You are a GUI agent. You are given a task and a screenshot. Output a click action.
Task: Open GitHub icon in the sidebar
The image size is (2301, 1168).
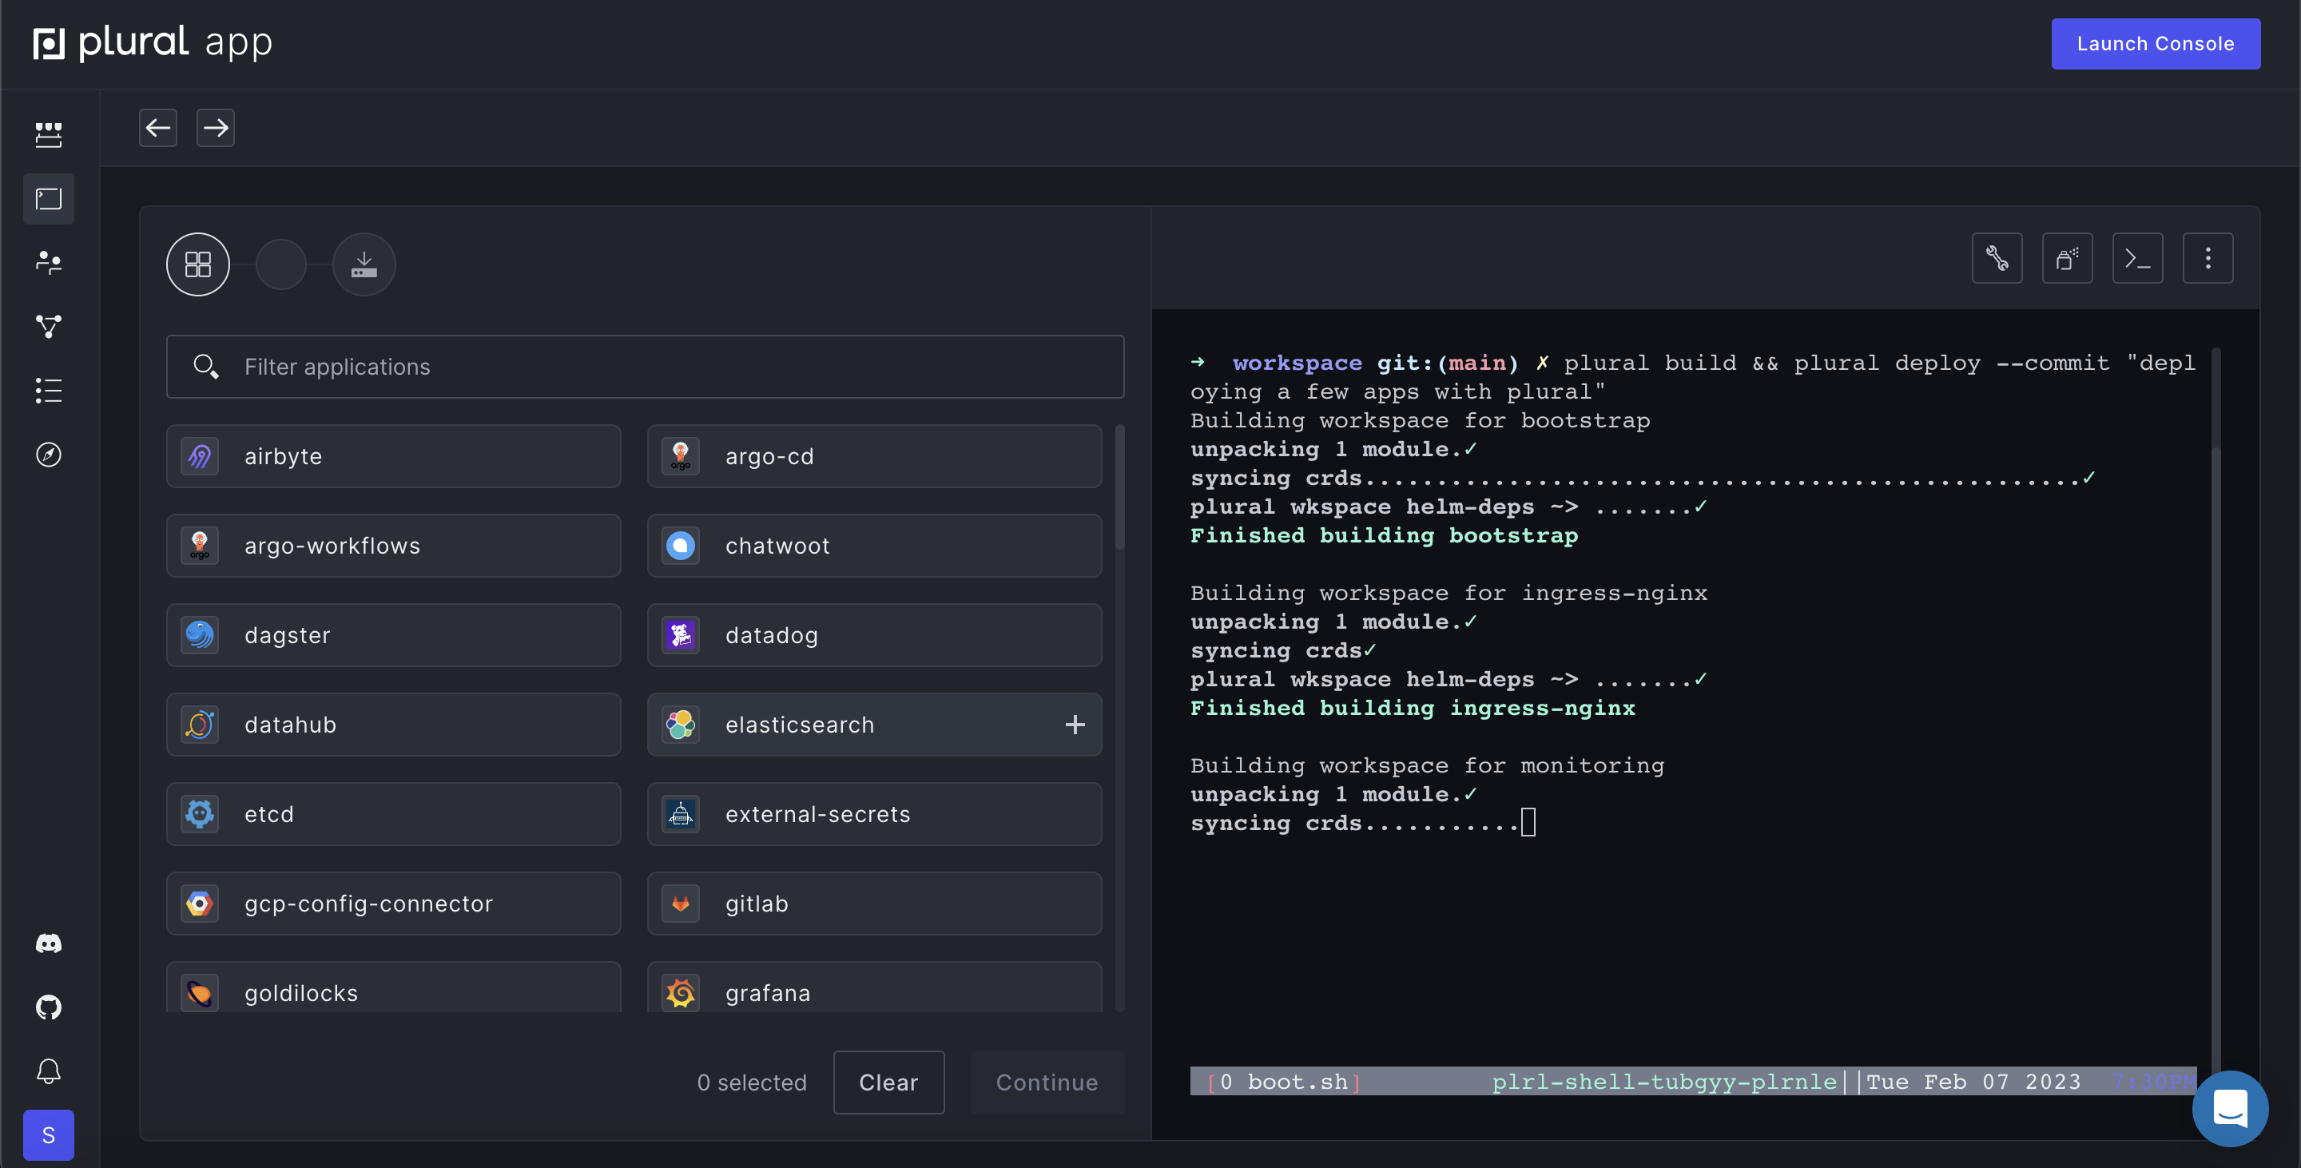(48, 1007)
